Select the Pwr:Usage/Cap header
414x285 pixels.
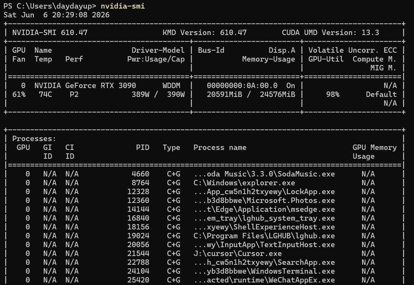156,59
